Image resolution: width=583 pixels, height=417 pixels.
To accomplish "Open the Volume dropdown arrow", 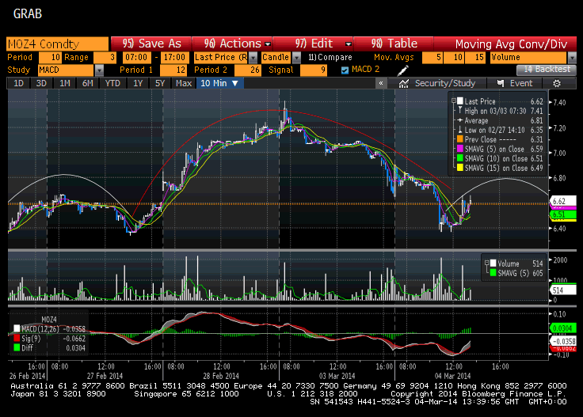I will click(572, 58).
